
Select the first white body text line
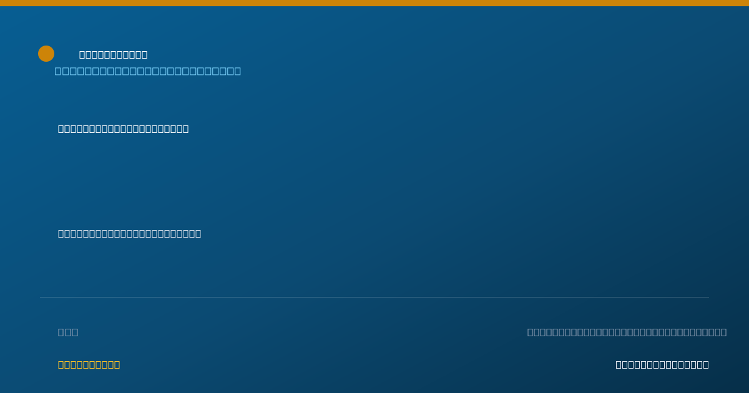(124, 129)
